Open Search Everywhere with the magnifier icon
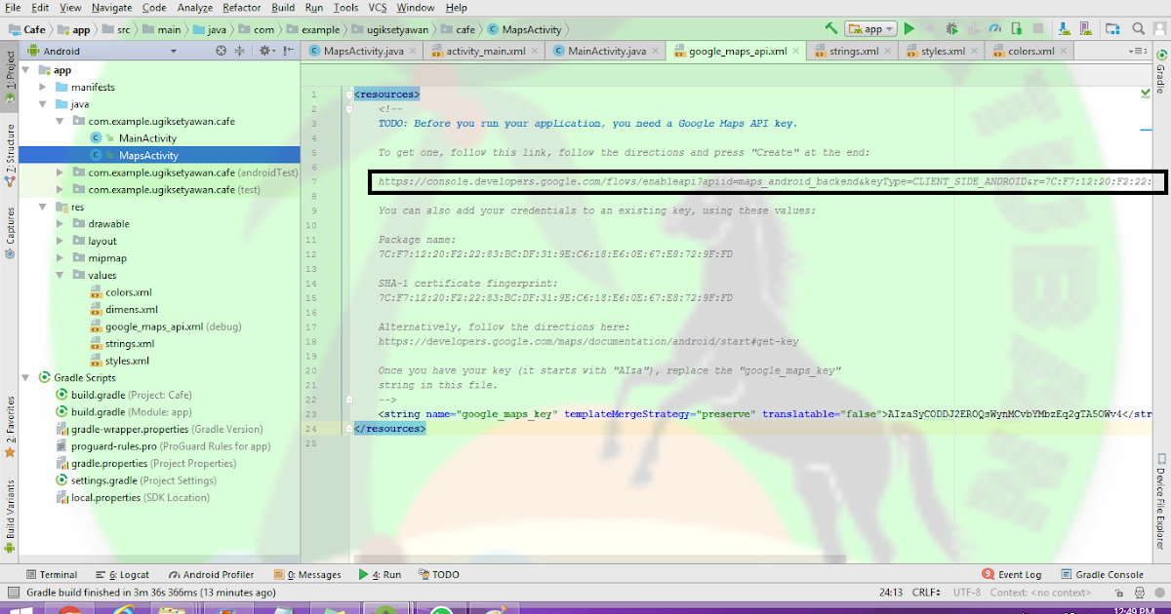Image resolution: width=1171 pixels, height=614 pixels. [x=1139, y=28]
